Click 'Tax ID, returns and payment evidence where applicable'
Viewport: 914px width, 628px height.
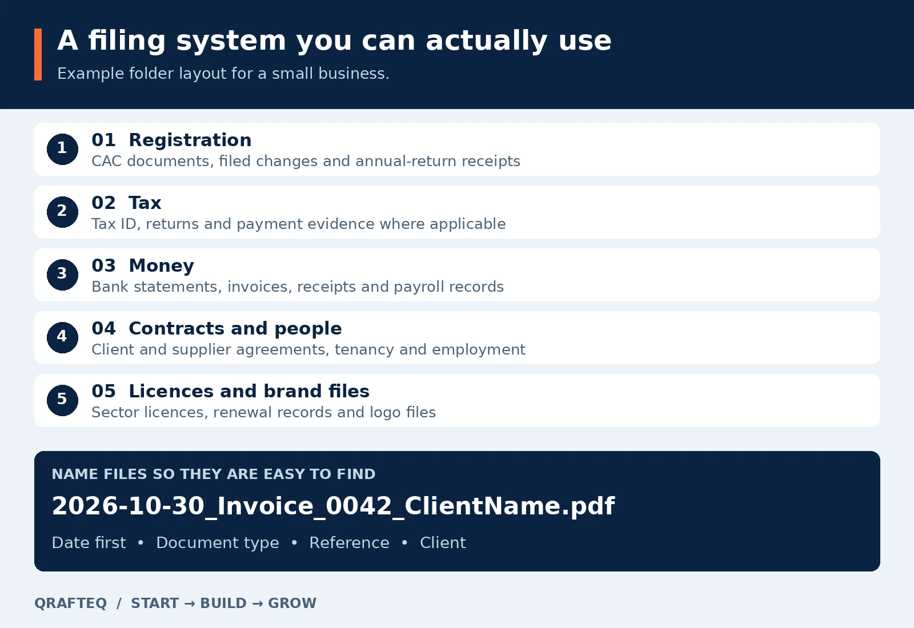tap(299, 224)
